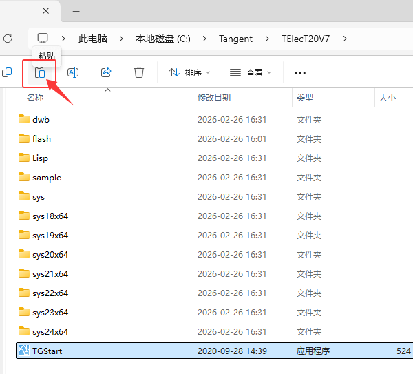Click TElecT20V7 in the breadcrumb
413x374 pixels.
pos(306,39)
